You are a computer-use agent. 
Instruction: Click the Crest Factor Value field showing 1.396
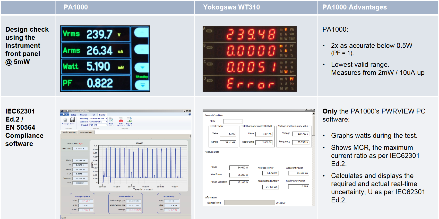pyautogui.click(x=228, y=134)
